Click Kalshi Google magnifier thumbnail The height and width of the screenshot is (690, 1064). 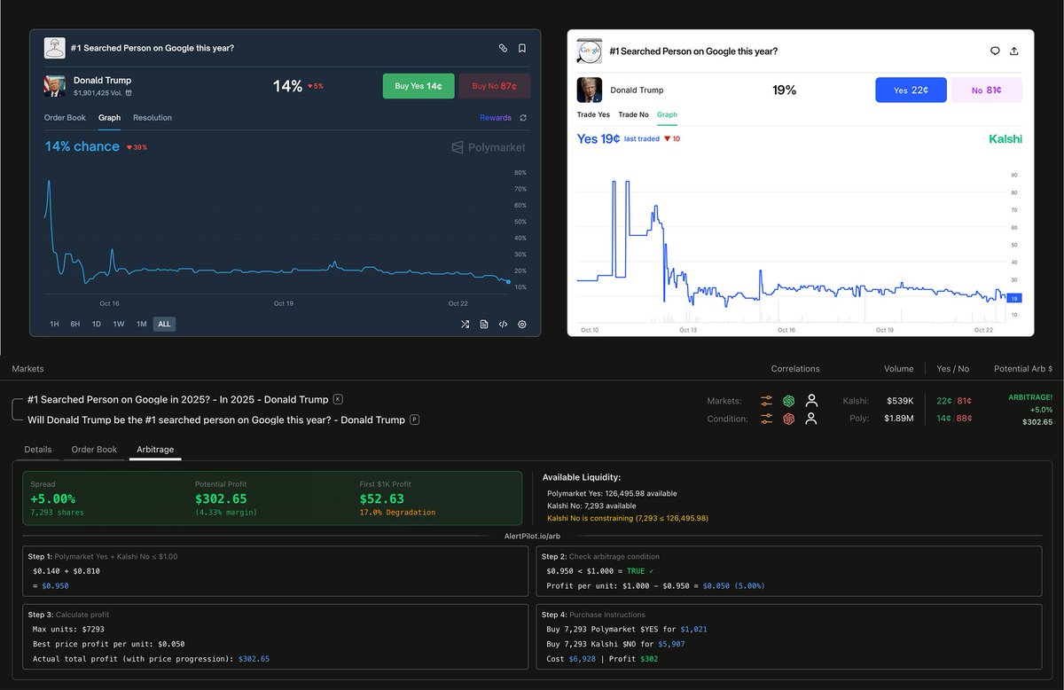pyautogui.click(x=590, y=51)
